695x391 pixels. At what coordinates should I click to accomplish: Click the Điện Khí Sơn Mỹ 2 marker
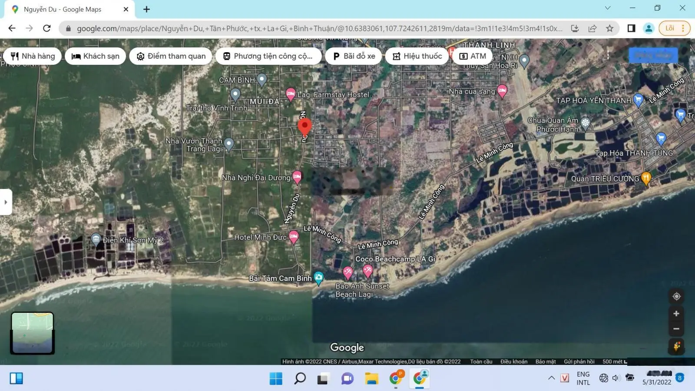coord(96,239)
